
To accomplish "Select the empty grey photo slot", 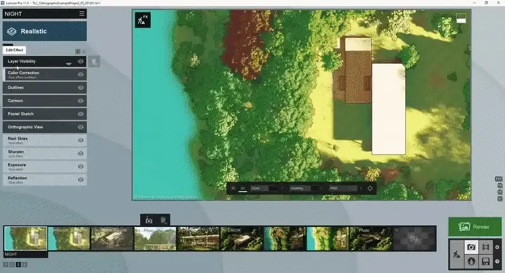I will pyautogui.click(x=415, y=238).
